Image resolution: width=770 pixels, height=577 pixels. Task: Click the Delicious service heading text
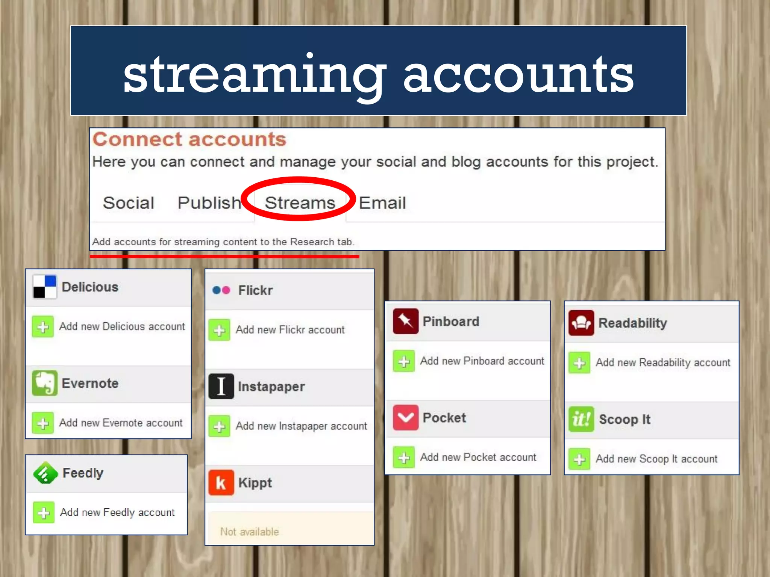pyautogui.click(x=90, y=287)
